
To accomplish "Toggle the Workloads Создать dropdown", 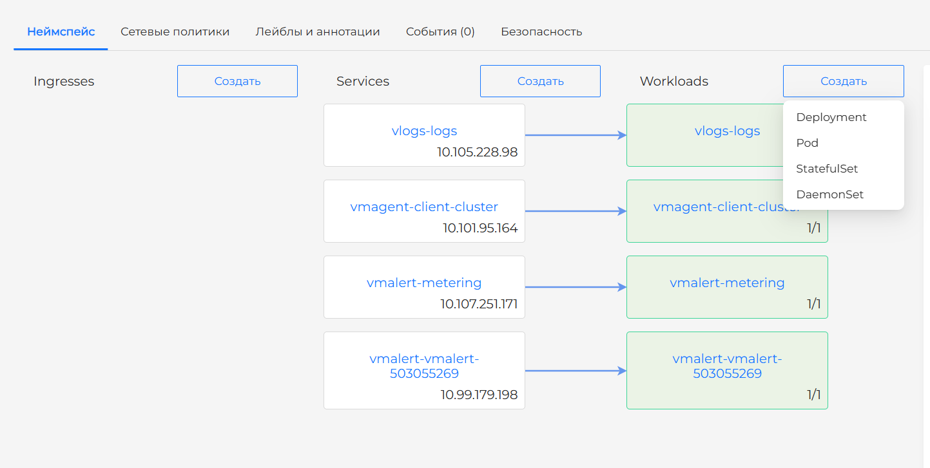I will [x=843, y=81].
